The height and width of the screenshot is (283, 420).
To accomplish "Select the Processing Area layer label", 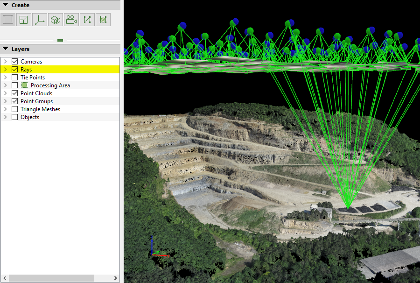I will click(50, 85).
